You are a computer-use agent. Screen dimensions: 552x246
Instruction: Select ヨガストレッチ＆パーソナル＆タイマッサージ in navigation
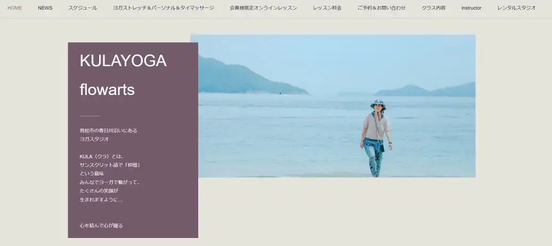164,8
